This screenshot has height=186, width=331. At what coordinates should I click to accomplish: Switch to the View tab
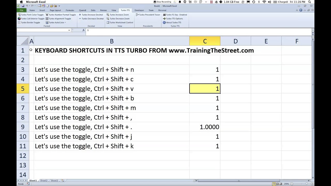click(x=114, y=10)
